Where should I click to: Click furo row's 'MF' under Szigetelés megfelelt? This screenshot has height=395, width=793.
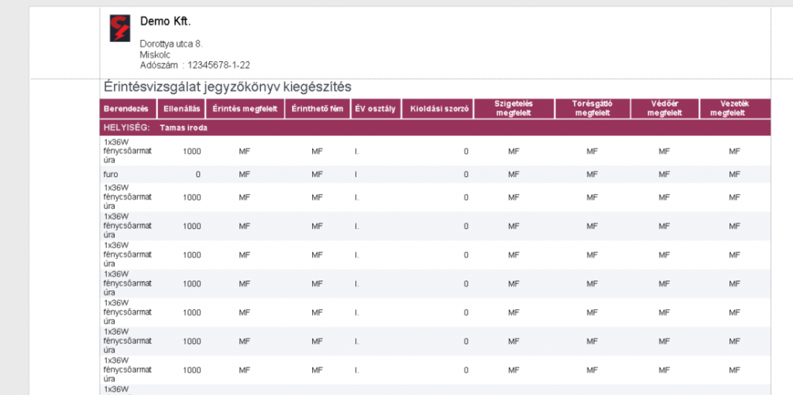tap(514, 174)
